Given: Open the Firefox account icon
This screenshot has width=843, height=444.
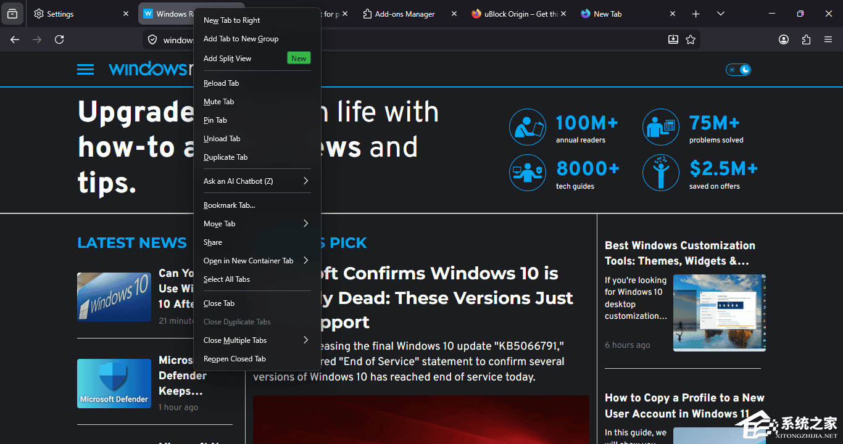Looking at the screenshot, I should (x=784, y=39).
